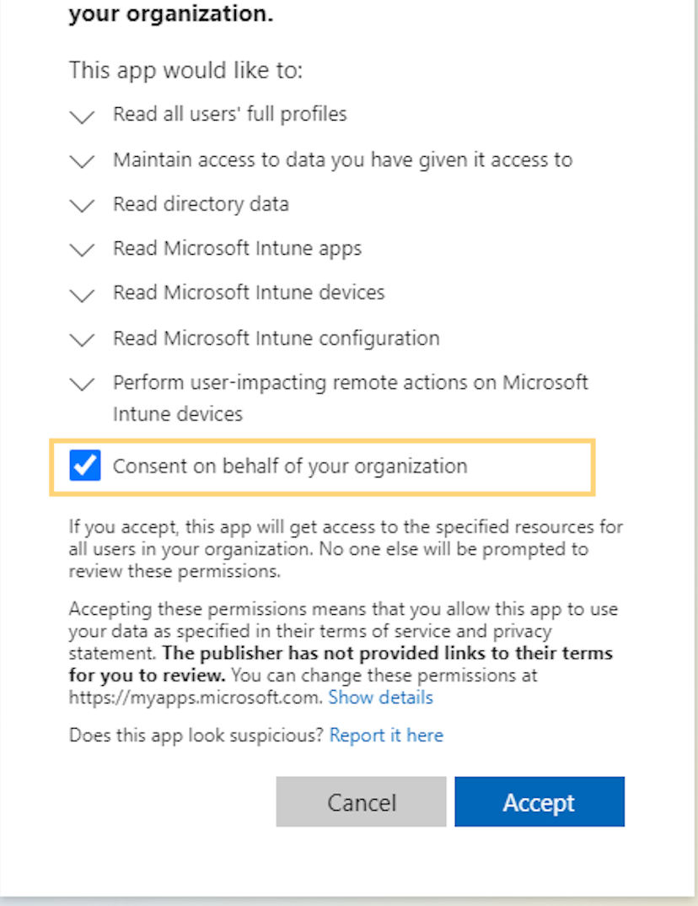Viewport: 698px width, 906px height.
Task: Expand chevron for "Read Microsoft Intune configuration"
Action: pos(82,340)
